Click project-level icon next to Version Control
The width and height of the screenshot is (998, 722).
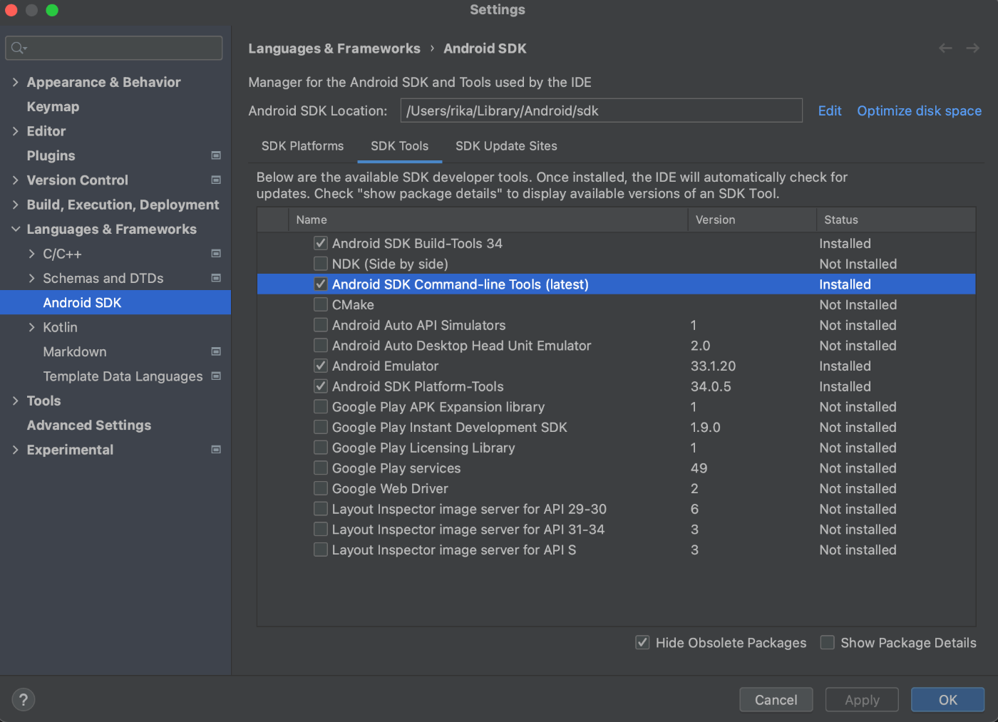(216, 180)
